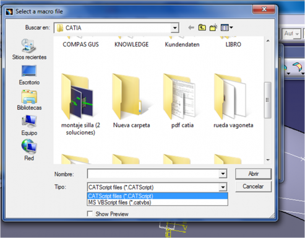305x238 pixels.
Task: Create a new folder with toolbar icon
Action: point(213,27)
